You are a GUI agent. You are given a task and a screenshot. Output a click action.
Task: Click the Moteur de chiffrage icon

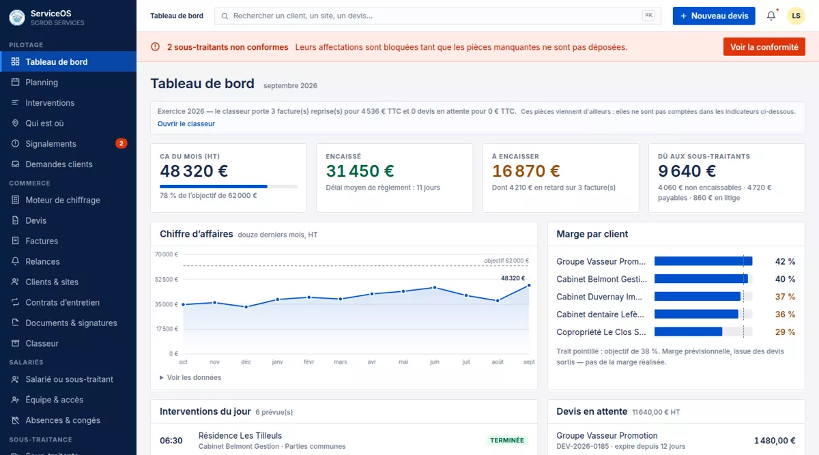[x=15, y=200]
